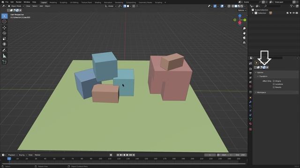
Task: Open the viewport Options dropdown
Action: click(242, 10)
